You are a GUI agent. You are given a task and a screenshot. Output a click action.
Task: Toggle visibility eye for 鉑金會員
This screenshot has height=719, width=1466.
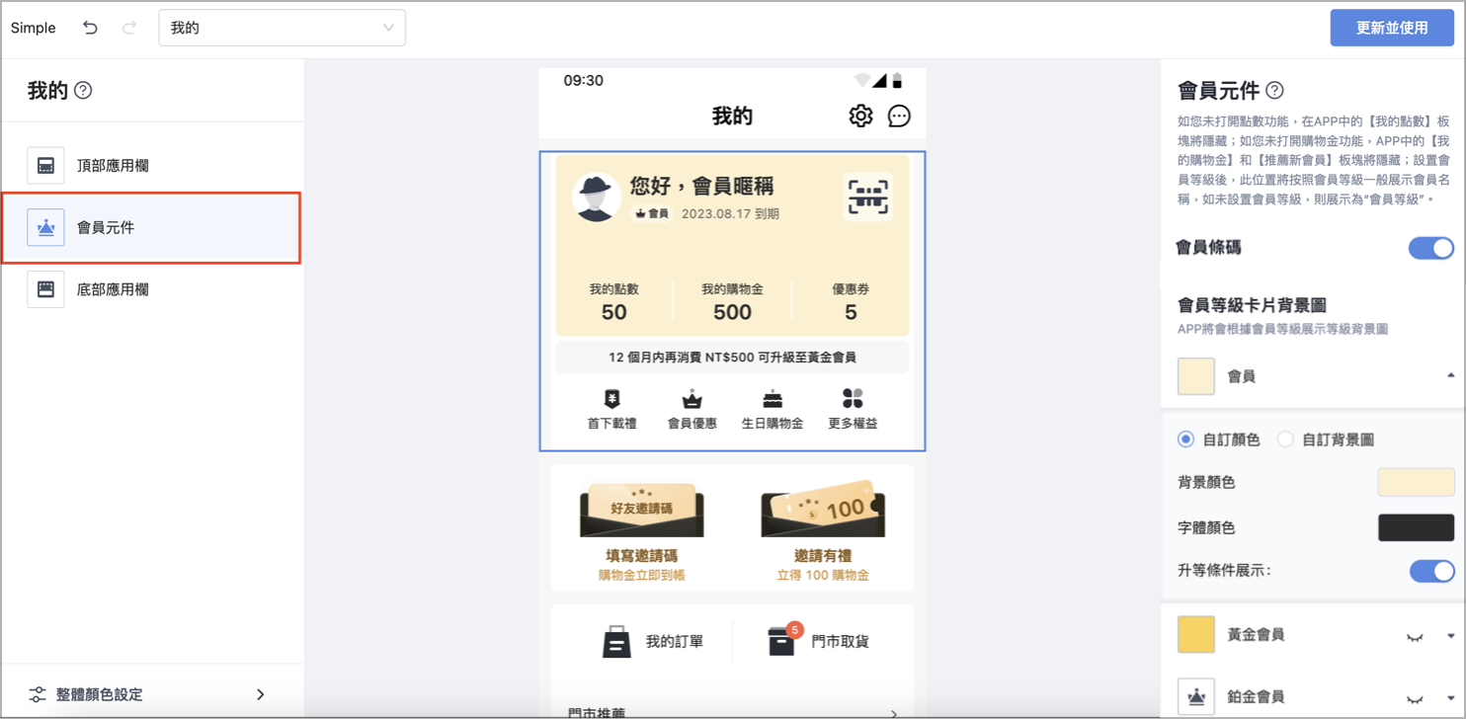coord(1416,698)
